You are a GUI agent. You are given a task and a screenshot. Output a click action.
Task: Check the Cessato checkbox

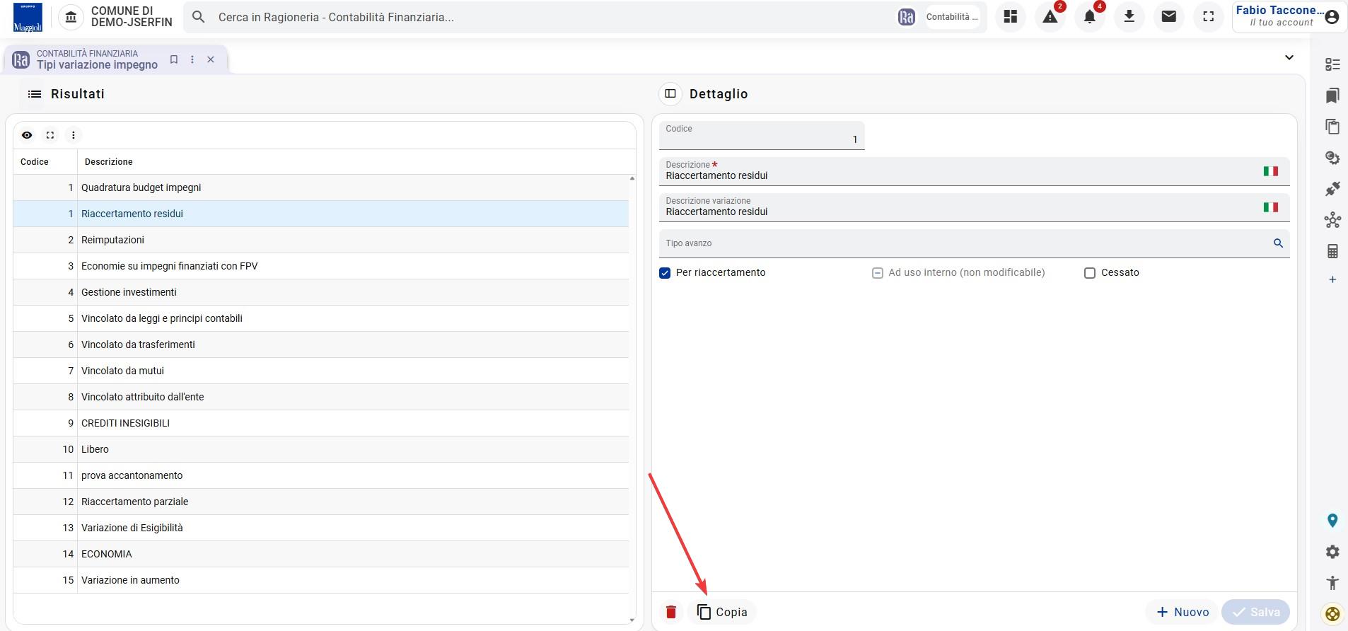tap(1090, 273)
